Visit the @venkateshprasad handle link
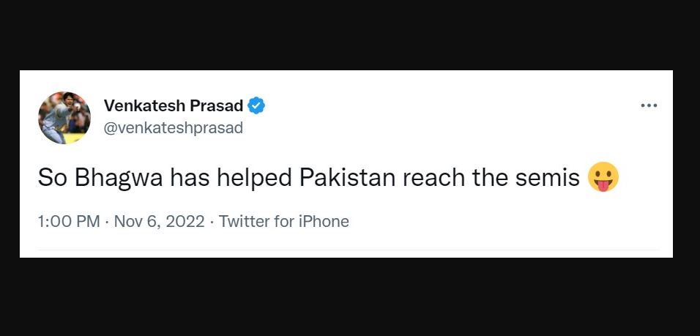Screen dimensions: 700x336 tap(174, 128)
